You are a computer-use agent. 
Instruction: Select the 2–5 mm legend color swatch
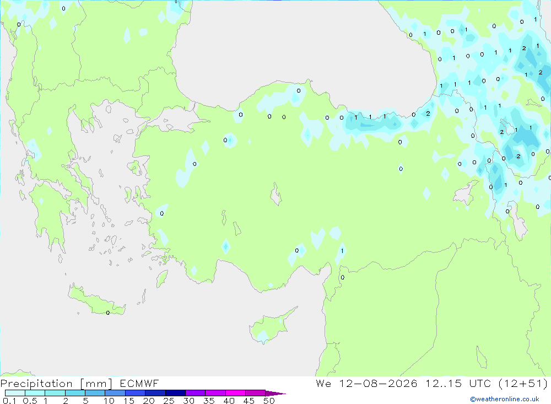[x=75, y=393]
